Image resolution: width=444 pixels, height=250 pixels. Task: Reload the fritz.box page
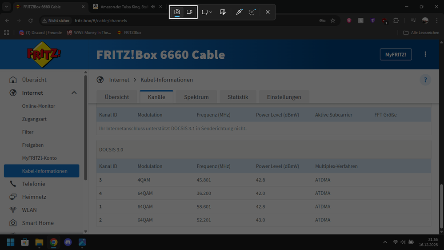(31, 20)
